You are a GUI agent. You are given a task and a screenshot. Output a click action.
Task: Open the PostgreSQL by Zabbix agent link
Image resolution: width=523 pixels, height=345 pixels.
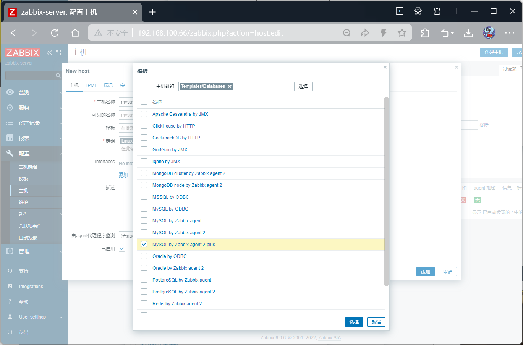182,280
